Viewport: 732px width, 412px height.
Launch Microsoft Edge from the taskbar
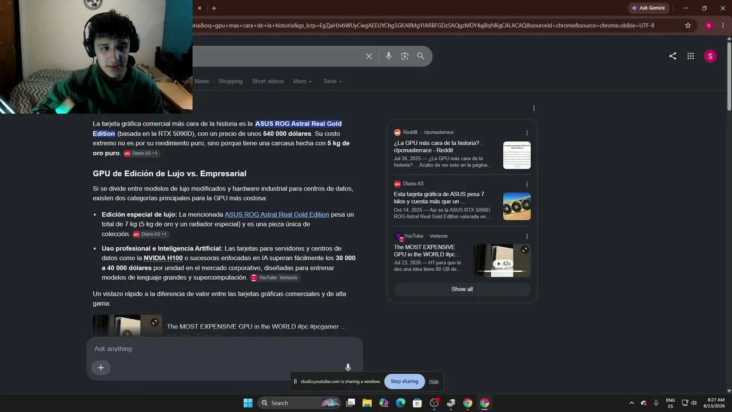400,403
